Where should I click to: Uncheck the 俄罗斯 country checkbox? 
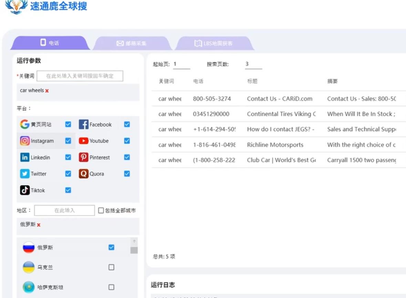click(x=111, y=247)
